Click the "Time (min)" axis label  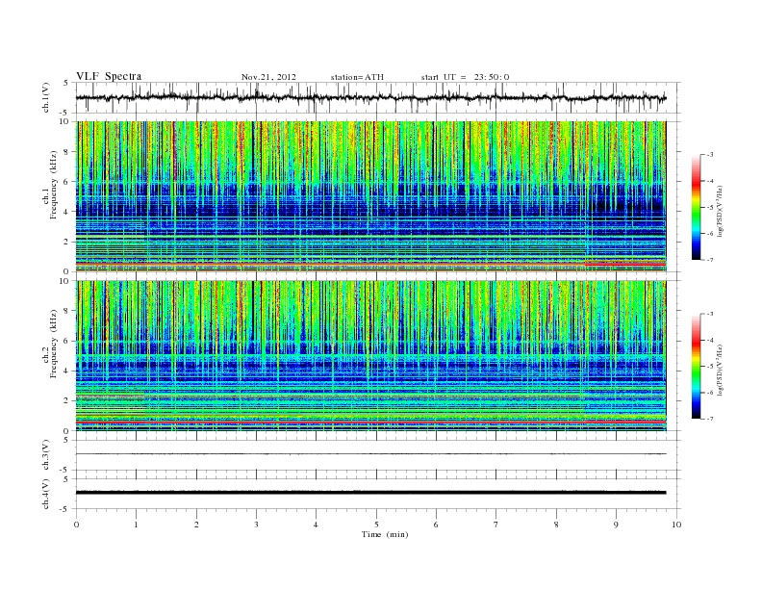pyautogui.click(x=385, y=534)
